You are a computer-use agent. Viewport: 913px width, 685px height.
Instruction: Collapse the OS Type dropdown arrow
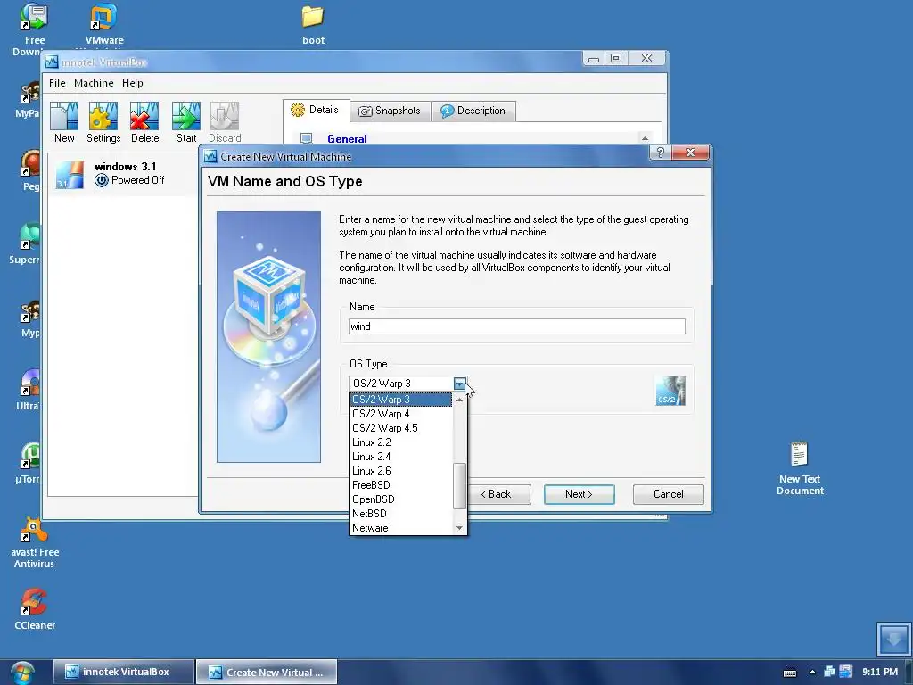pyautogui.click(x=459, y=384)
